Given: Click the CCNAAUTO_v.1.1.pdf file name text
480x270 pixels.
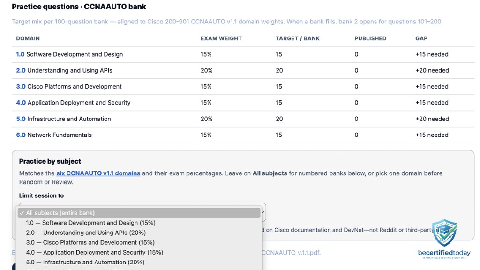Looking at the screenshot, I should pyautogui.click(x=291, y=253).
